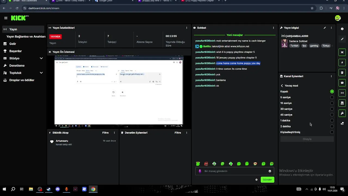Insert the red angry face emote

tap(206, 164)
